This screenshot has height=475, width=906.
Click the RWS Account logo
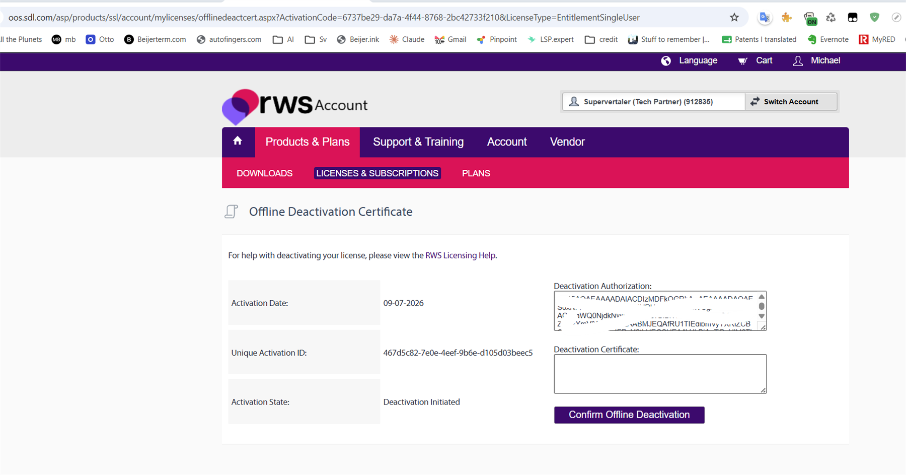point(295,107)
